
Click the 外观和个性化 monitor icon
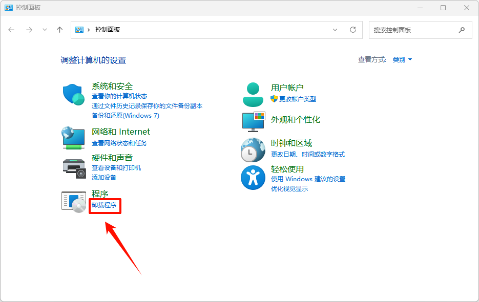pyautogui.click(x=253, y=122)
